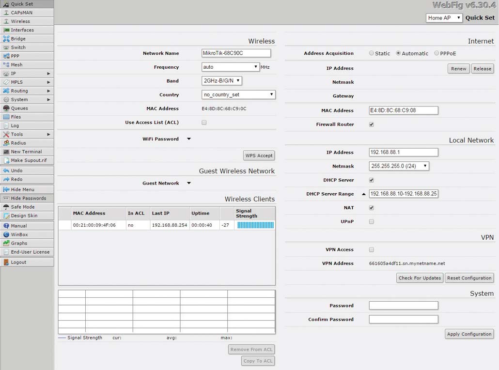
Task: Expand the MPLS submenu
Action: click(x=48, y=82)
